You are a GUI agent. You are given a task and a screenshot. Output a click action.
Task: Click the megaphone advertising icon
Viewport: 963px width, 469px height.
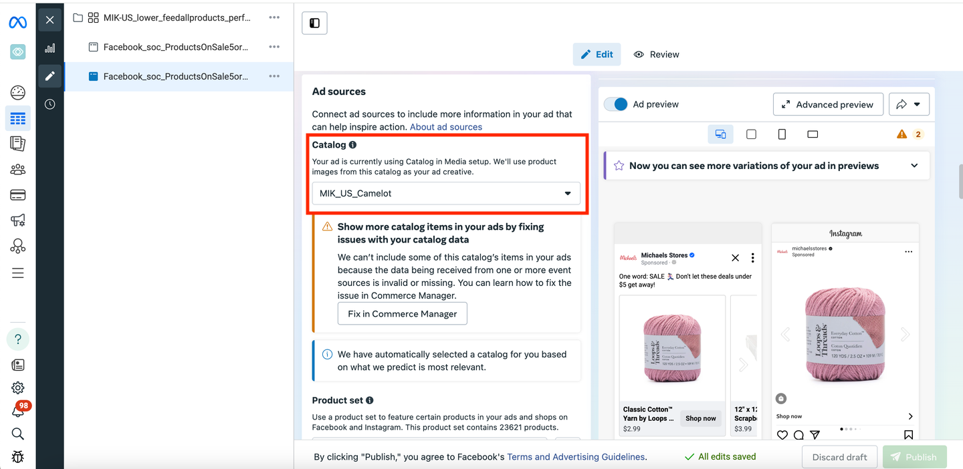pyautogui.click(x=18, y=220)
